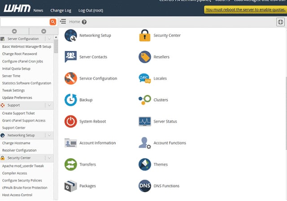Viewport: 287px width, 201px height.
Task: Open the Transfers arrows icon
Action: (x=71, y=164)
